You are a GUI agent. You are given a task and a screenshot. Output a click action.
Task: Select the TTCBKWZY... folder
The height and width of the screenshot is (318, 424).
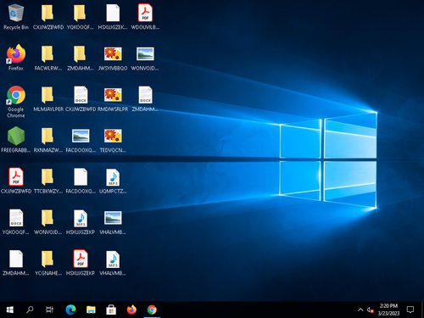tap(48, 181)
